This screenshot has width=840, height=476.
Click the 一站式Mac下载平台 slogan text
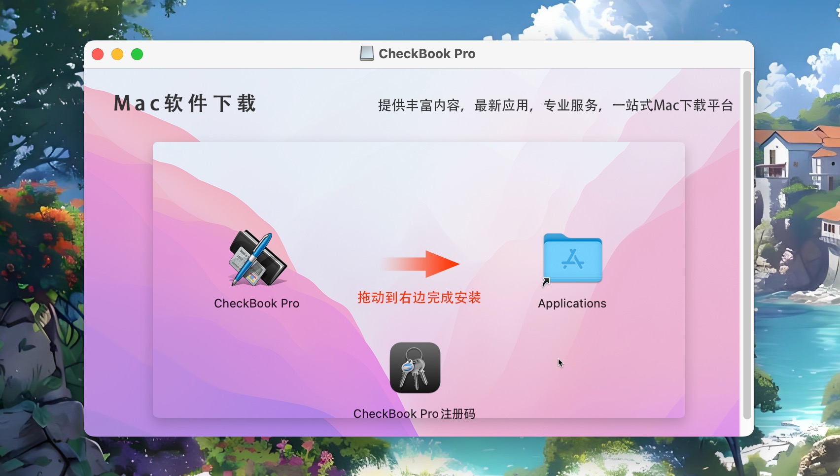coord(672,105)
